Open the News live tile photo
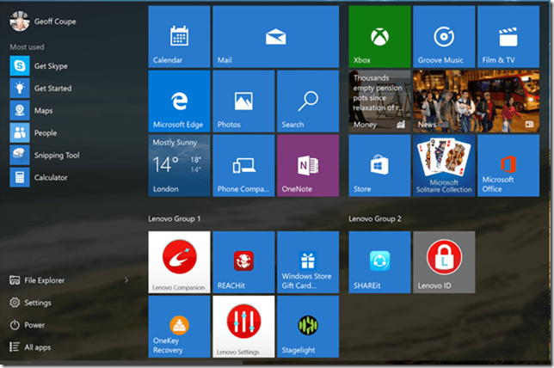Image resolution: width=554 pixels, height=368 pixels. click(444, 101)
